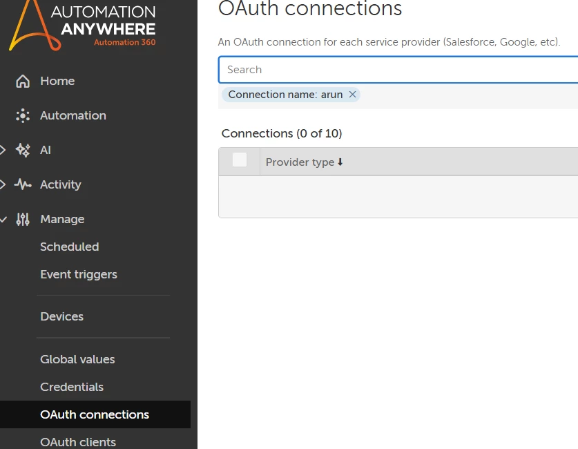
Task: Open Event triggers page
Action: coord(79,274)
